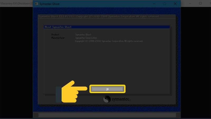This screenshot has width=211, height=119.
Task: Click the OK button in About dialog
Action: point(107,89)
